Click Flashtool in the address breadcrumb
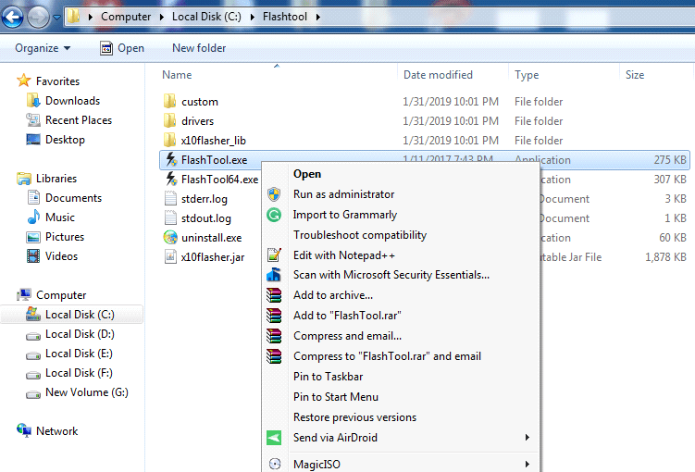 [x=284, y=17]
